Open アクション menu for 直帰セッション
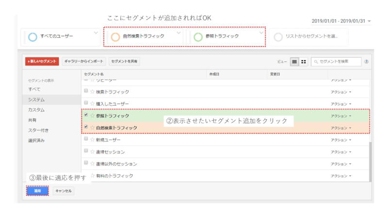 (341, 152)
